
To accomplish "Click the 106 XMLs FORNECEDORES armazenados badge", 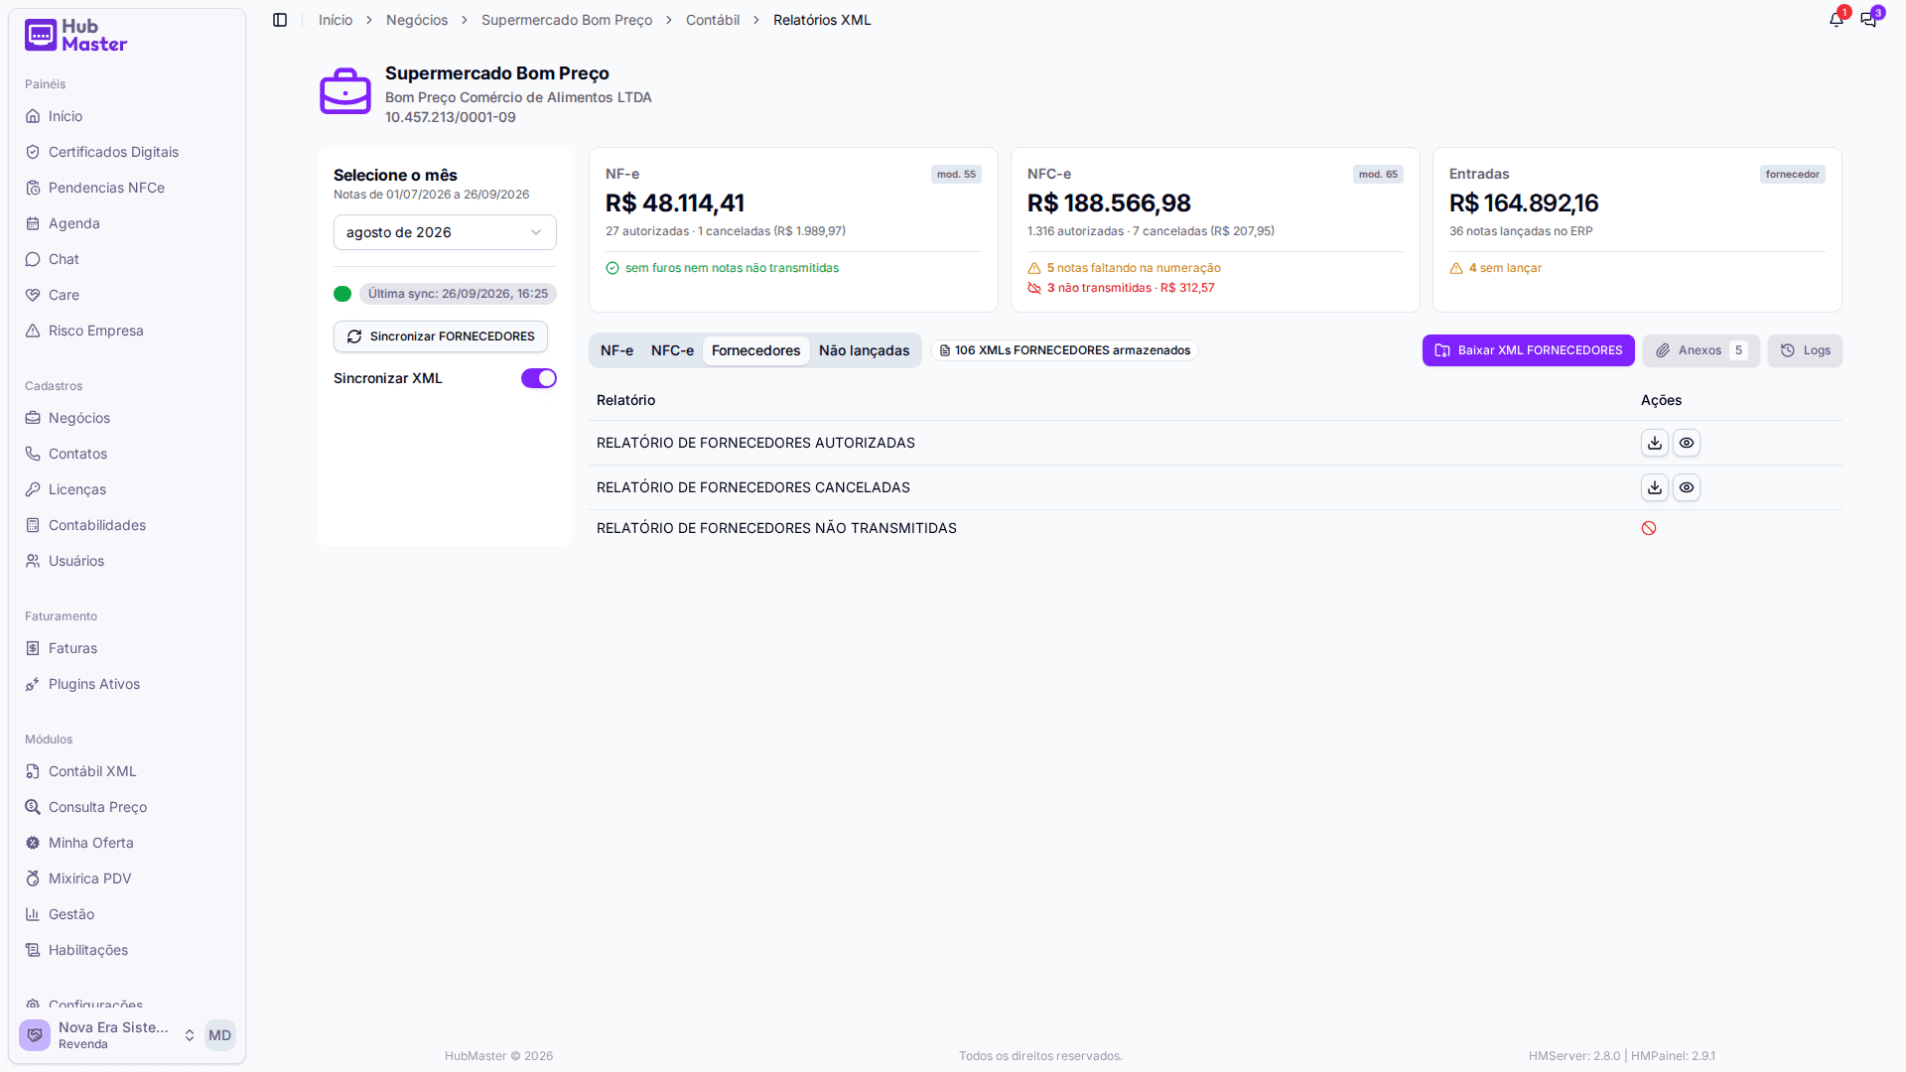I will click(x=1064, y=350).
